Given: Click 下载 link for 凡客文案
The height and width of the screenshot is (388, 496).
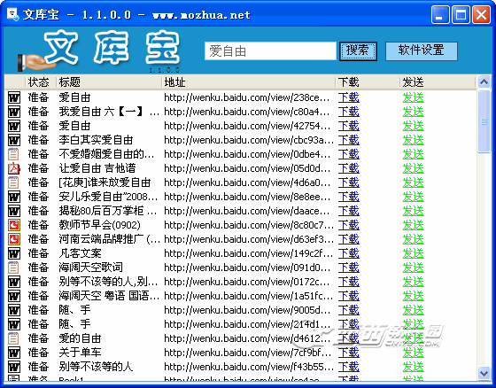Looking at the screenshot, I should coord(349,253).
